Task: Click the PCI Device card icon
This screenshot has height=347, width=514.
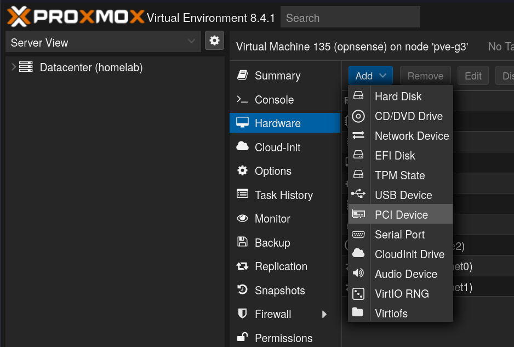Action: 358,215
